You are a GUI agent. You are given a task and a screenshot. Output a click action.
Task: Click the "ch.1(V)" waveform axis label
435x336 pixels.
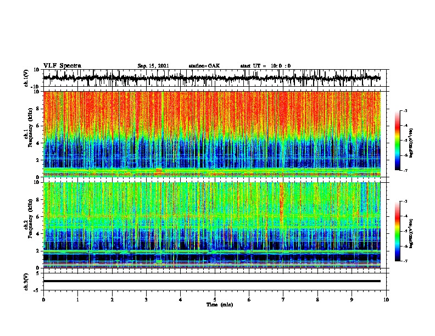tap(26, 78)
